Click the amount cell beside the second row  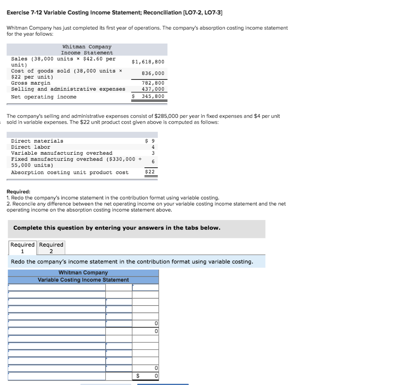pos(146,295)
